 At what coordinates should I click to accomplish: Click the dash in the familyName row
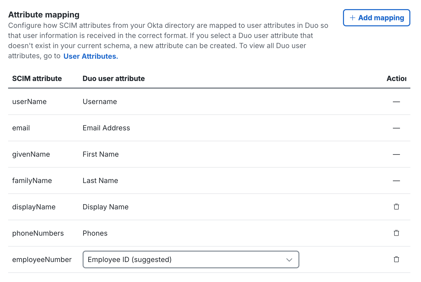(397, 181)
